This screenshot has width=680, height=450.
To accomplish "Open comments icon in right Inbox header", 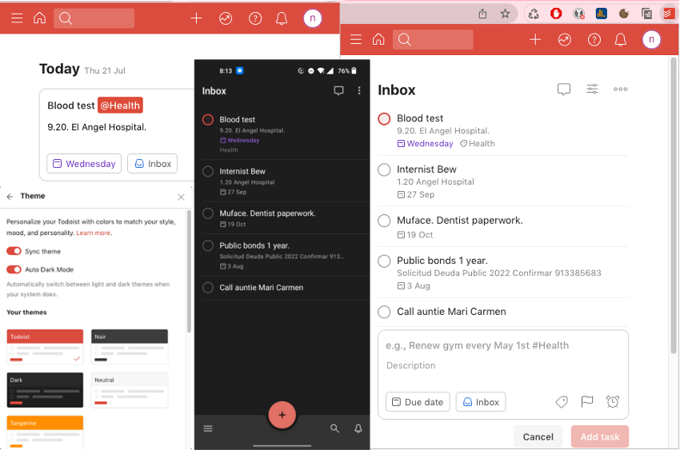I will click(564, 90).
